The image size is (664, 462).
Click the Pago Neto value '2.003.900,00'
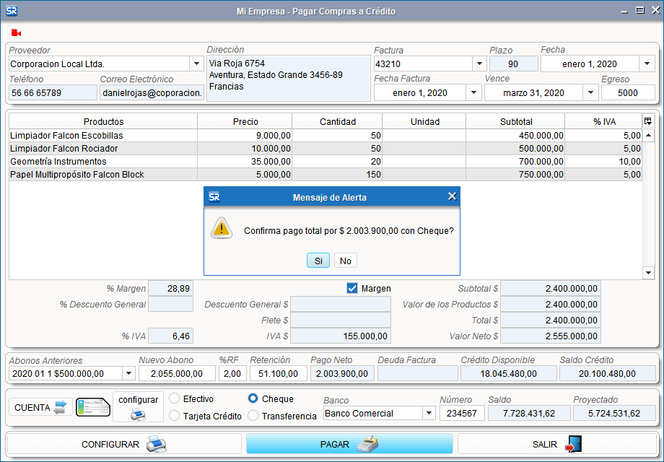click(x=341, y=373)
